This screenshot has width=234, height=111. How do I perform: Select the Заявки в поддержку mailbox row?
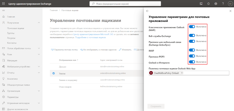click(x=97, y=80)
